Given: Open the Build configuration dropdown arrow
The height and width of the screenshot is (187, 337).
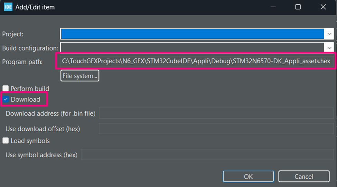Looking at the screenshot, I should (x=328, y=48).
